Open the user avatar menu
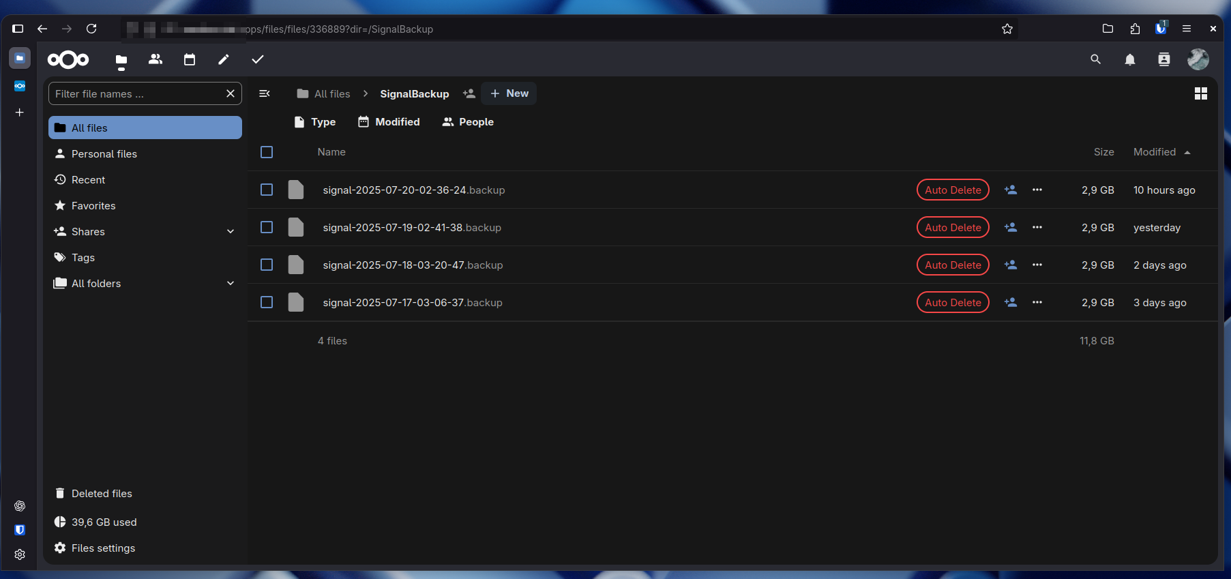Screen dimensions: 1231x579 point(1198,59)
